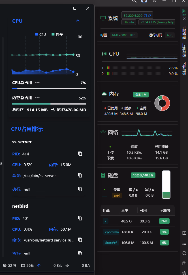Click the 内存总占用 progress bar
Viewport: 188px width, 275px height.
[x=49, y=104]
